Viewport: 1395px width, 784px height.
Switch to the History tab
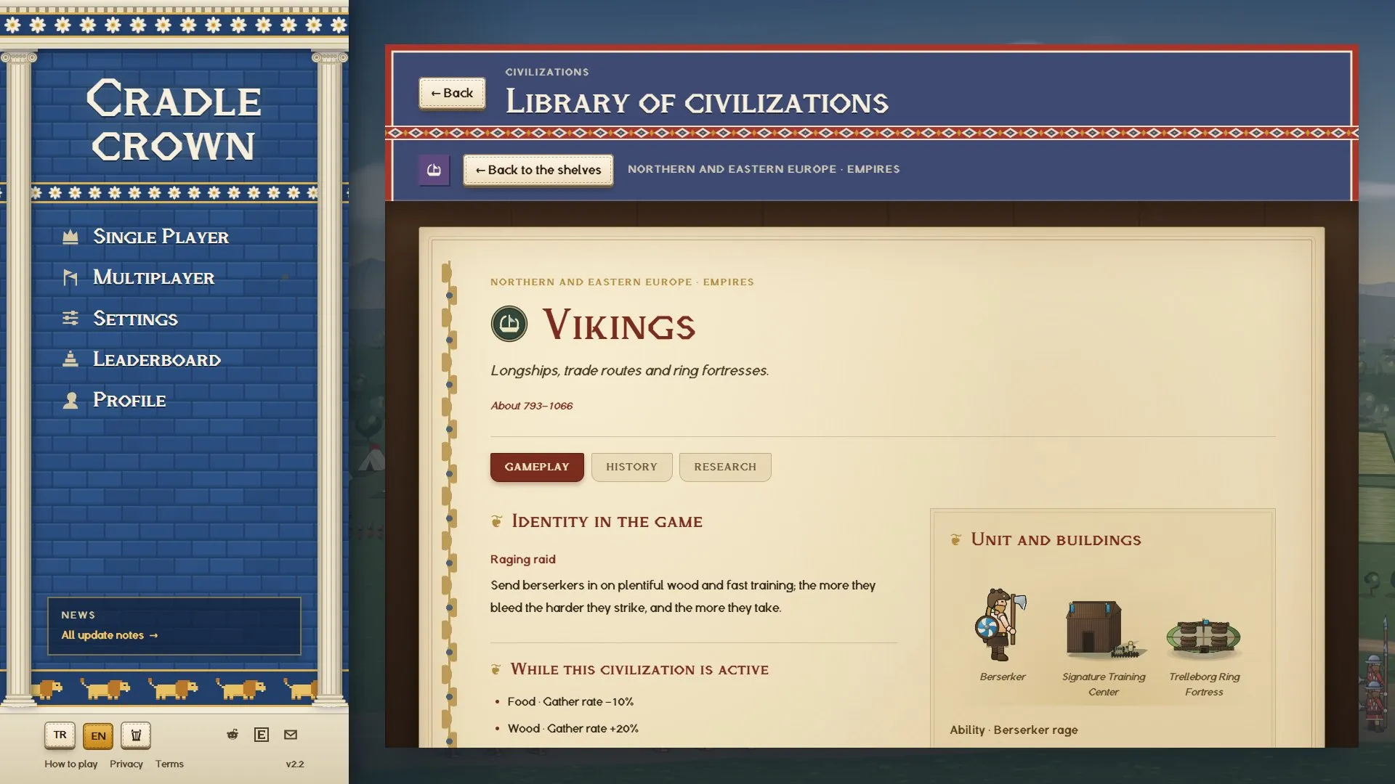point(631,467)
